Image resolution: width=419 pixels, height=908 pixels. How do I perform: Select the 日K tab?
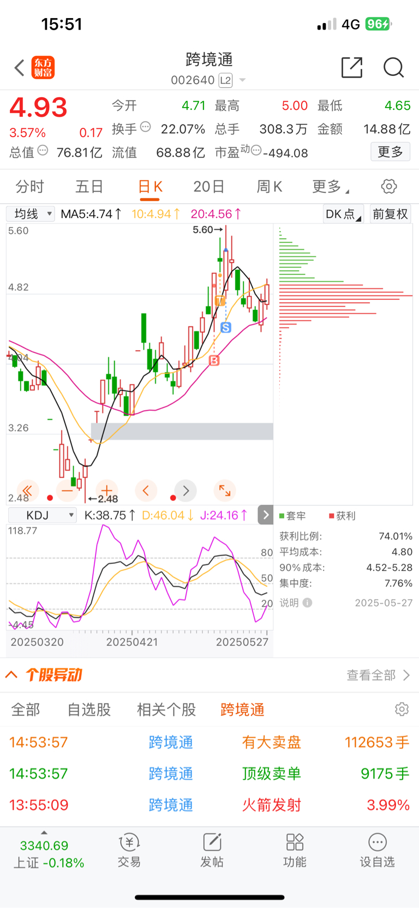(150, 187)
